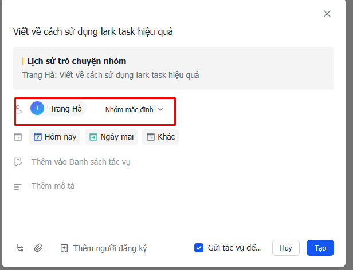
Task: Click the add-subscriber bookmark icon
Action: 64,248
